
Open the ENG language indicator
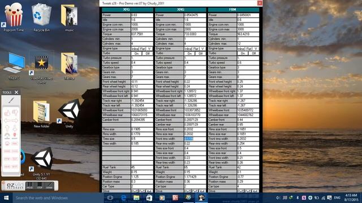[x=337, y=198]
